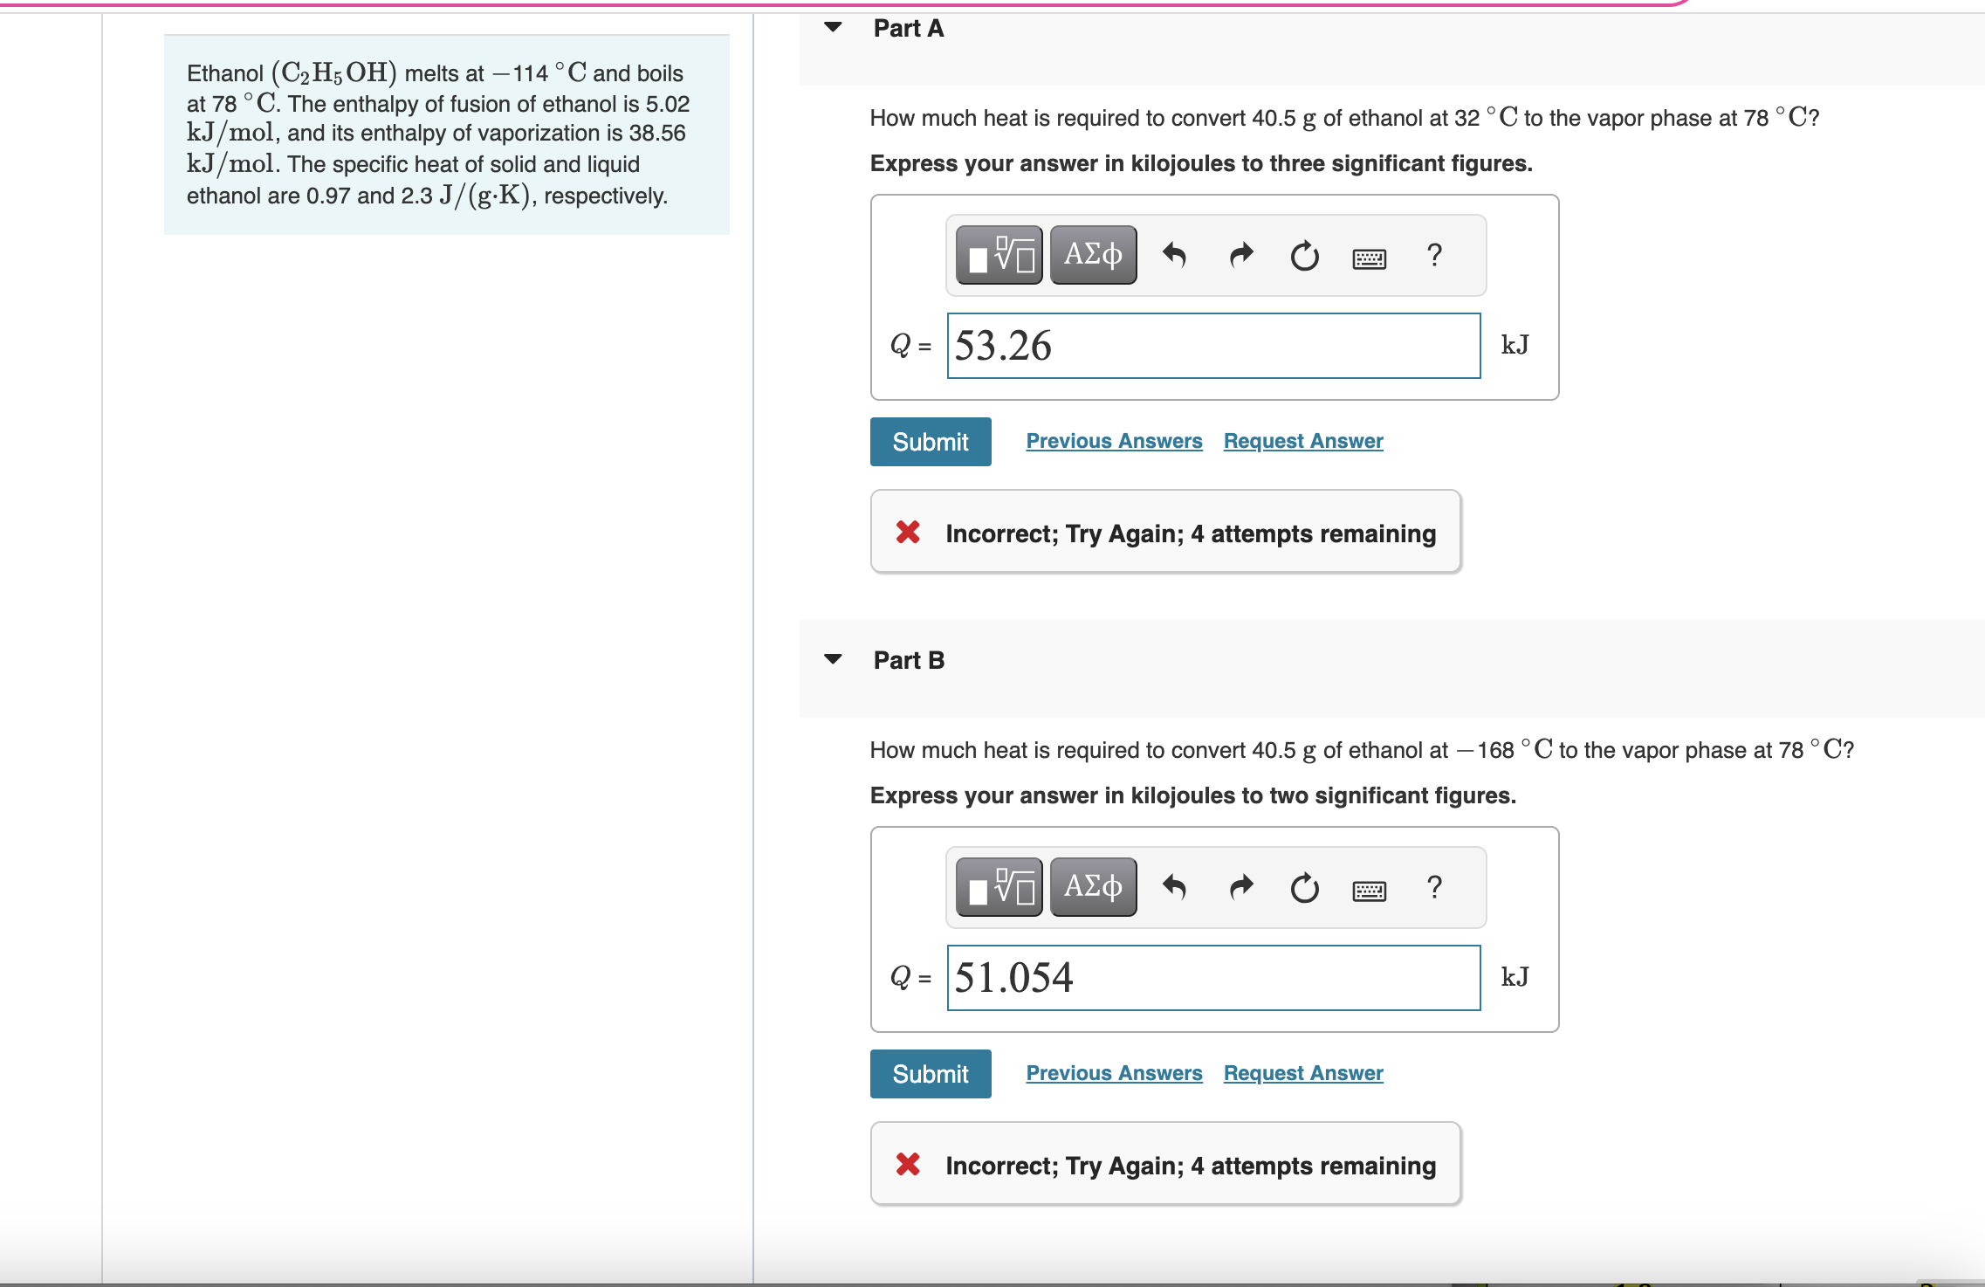The image size is (1985, 1287).
Task: Collapse the Part A section triangle
Action: [x=833, y=27]
